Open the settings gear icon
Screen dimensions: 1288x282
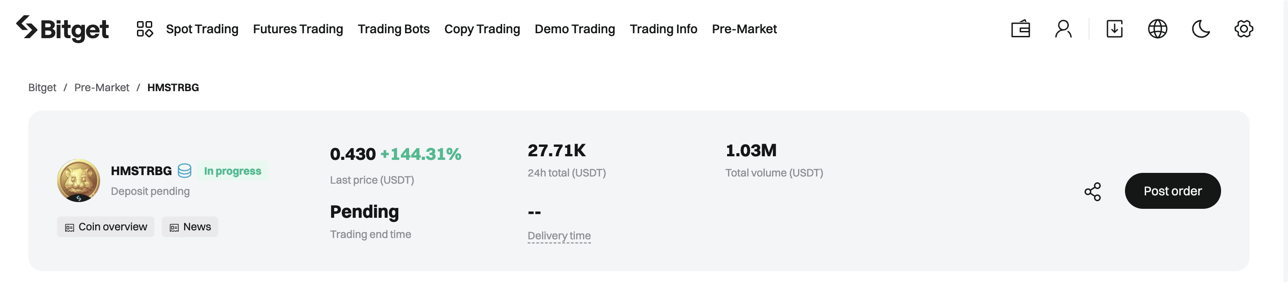(1244, 29)
